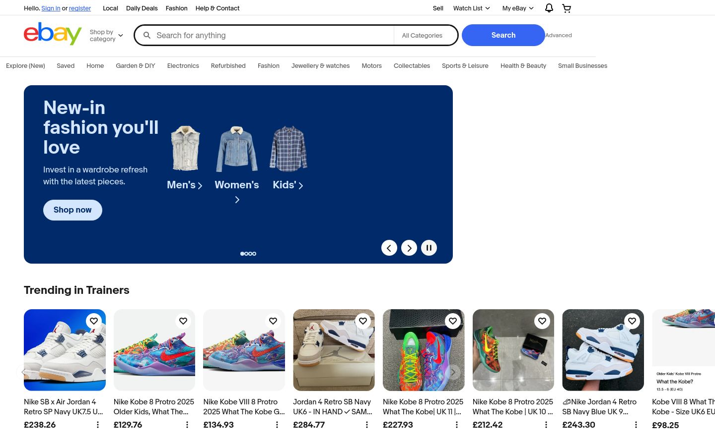Image resolution: width=715 pixels, height=446 pixels.
Task: Open more options for £134.93 item
Action: pyautogui.click(x=277, y=425)
